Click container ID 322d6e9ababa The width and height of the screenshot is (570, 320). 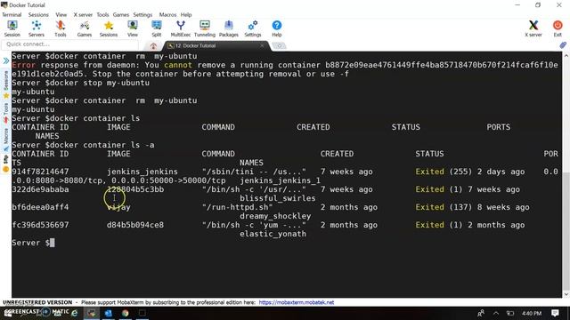40,189
